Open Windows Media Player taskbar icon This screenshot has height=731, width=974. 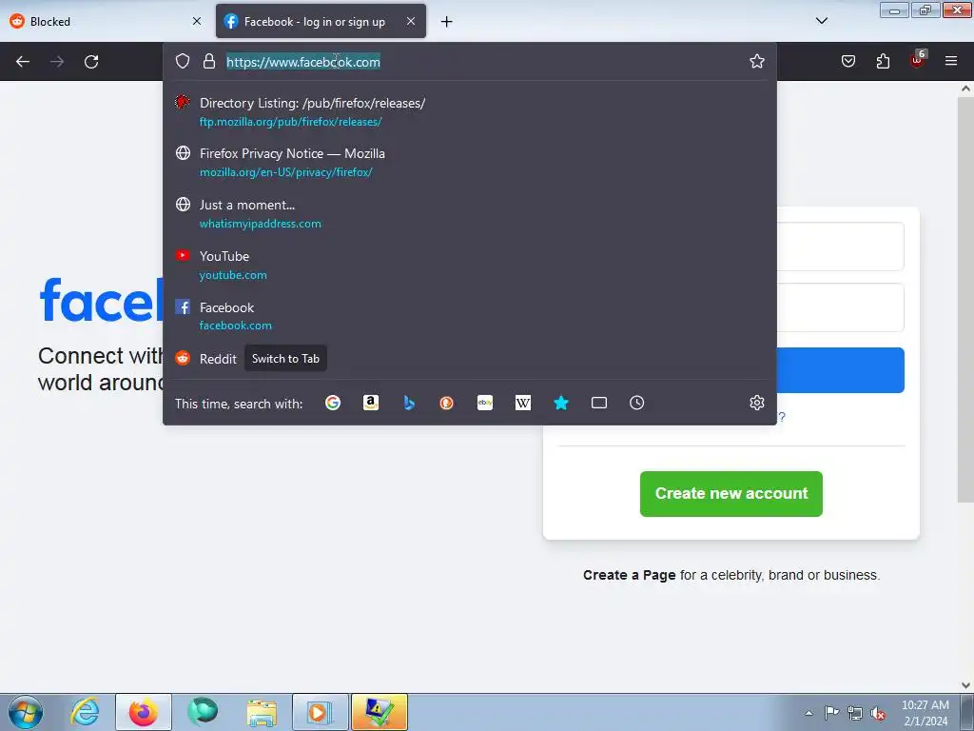tap(321, 712)
